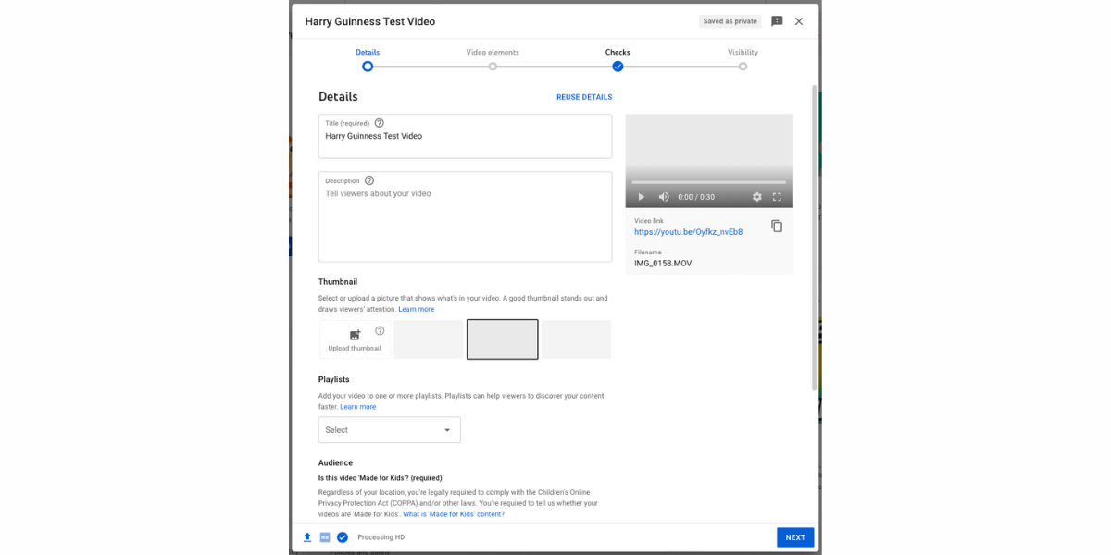The image size is (1111, 555).
Task: Open the video player settings gear
Action: pos(757,197)
